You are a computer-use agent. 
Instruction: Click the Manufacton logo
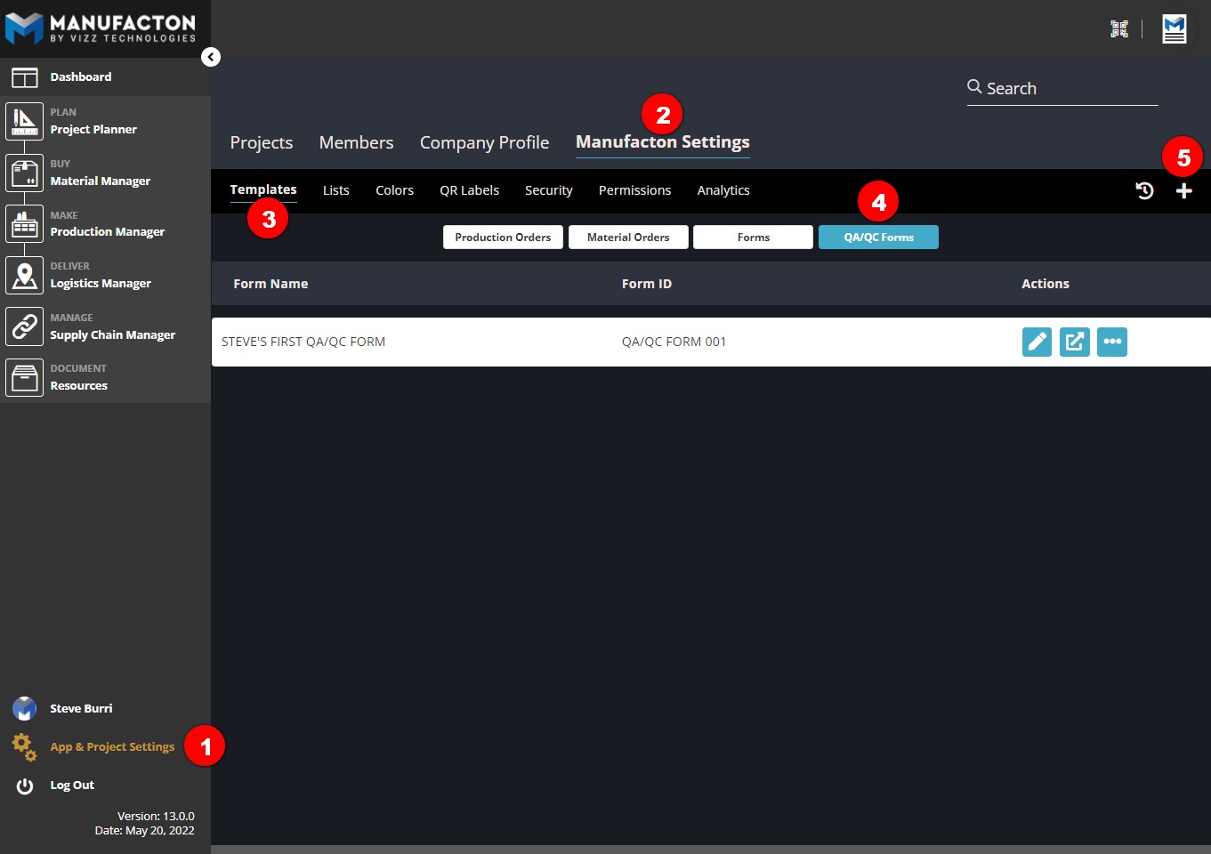click(100, 28)
